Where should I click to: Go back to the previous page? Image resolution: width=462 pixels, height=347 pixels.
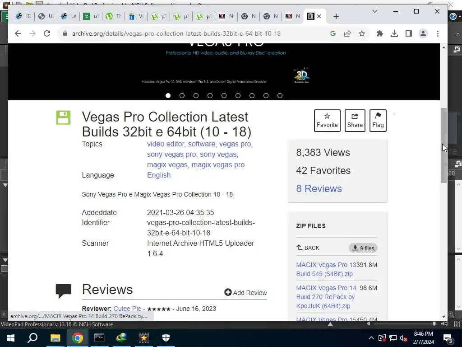[18, 33]
